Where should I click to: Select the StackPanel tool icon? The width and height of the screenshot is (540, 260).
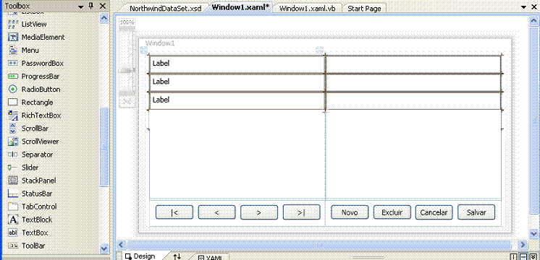click(13, 181)
